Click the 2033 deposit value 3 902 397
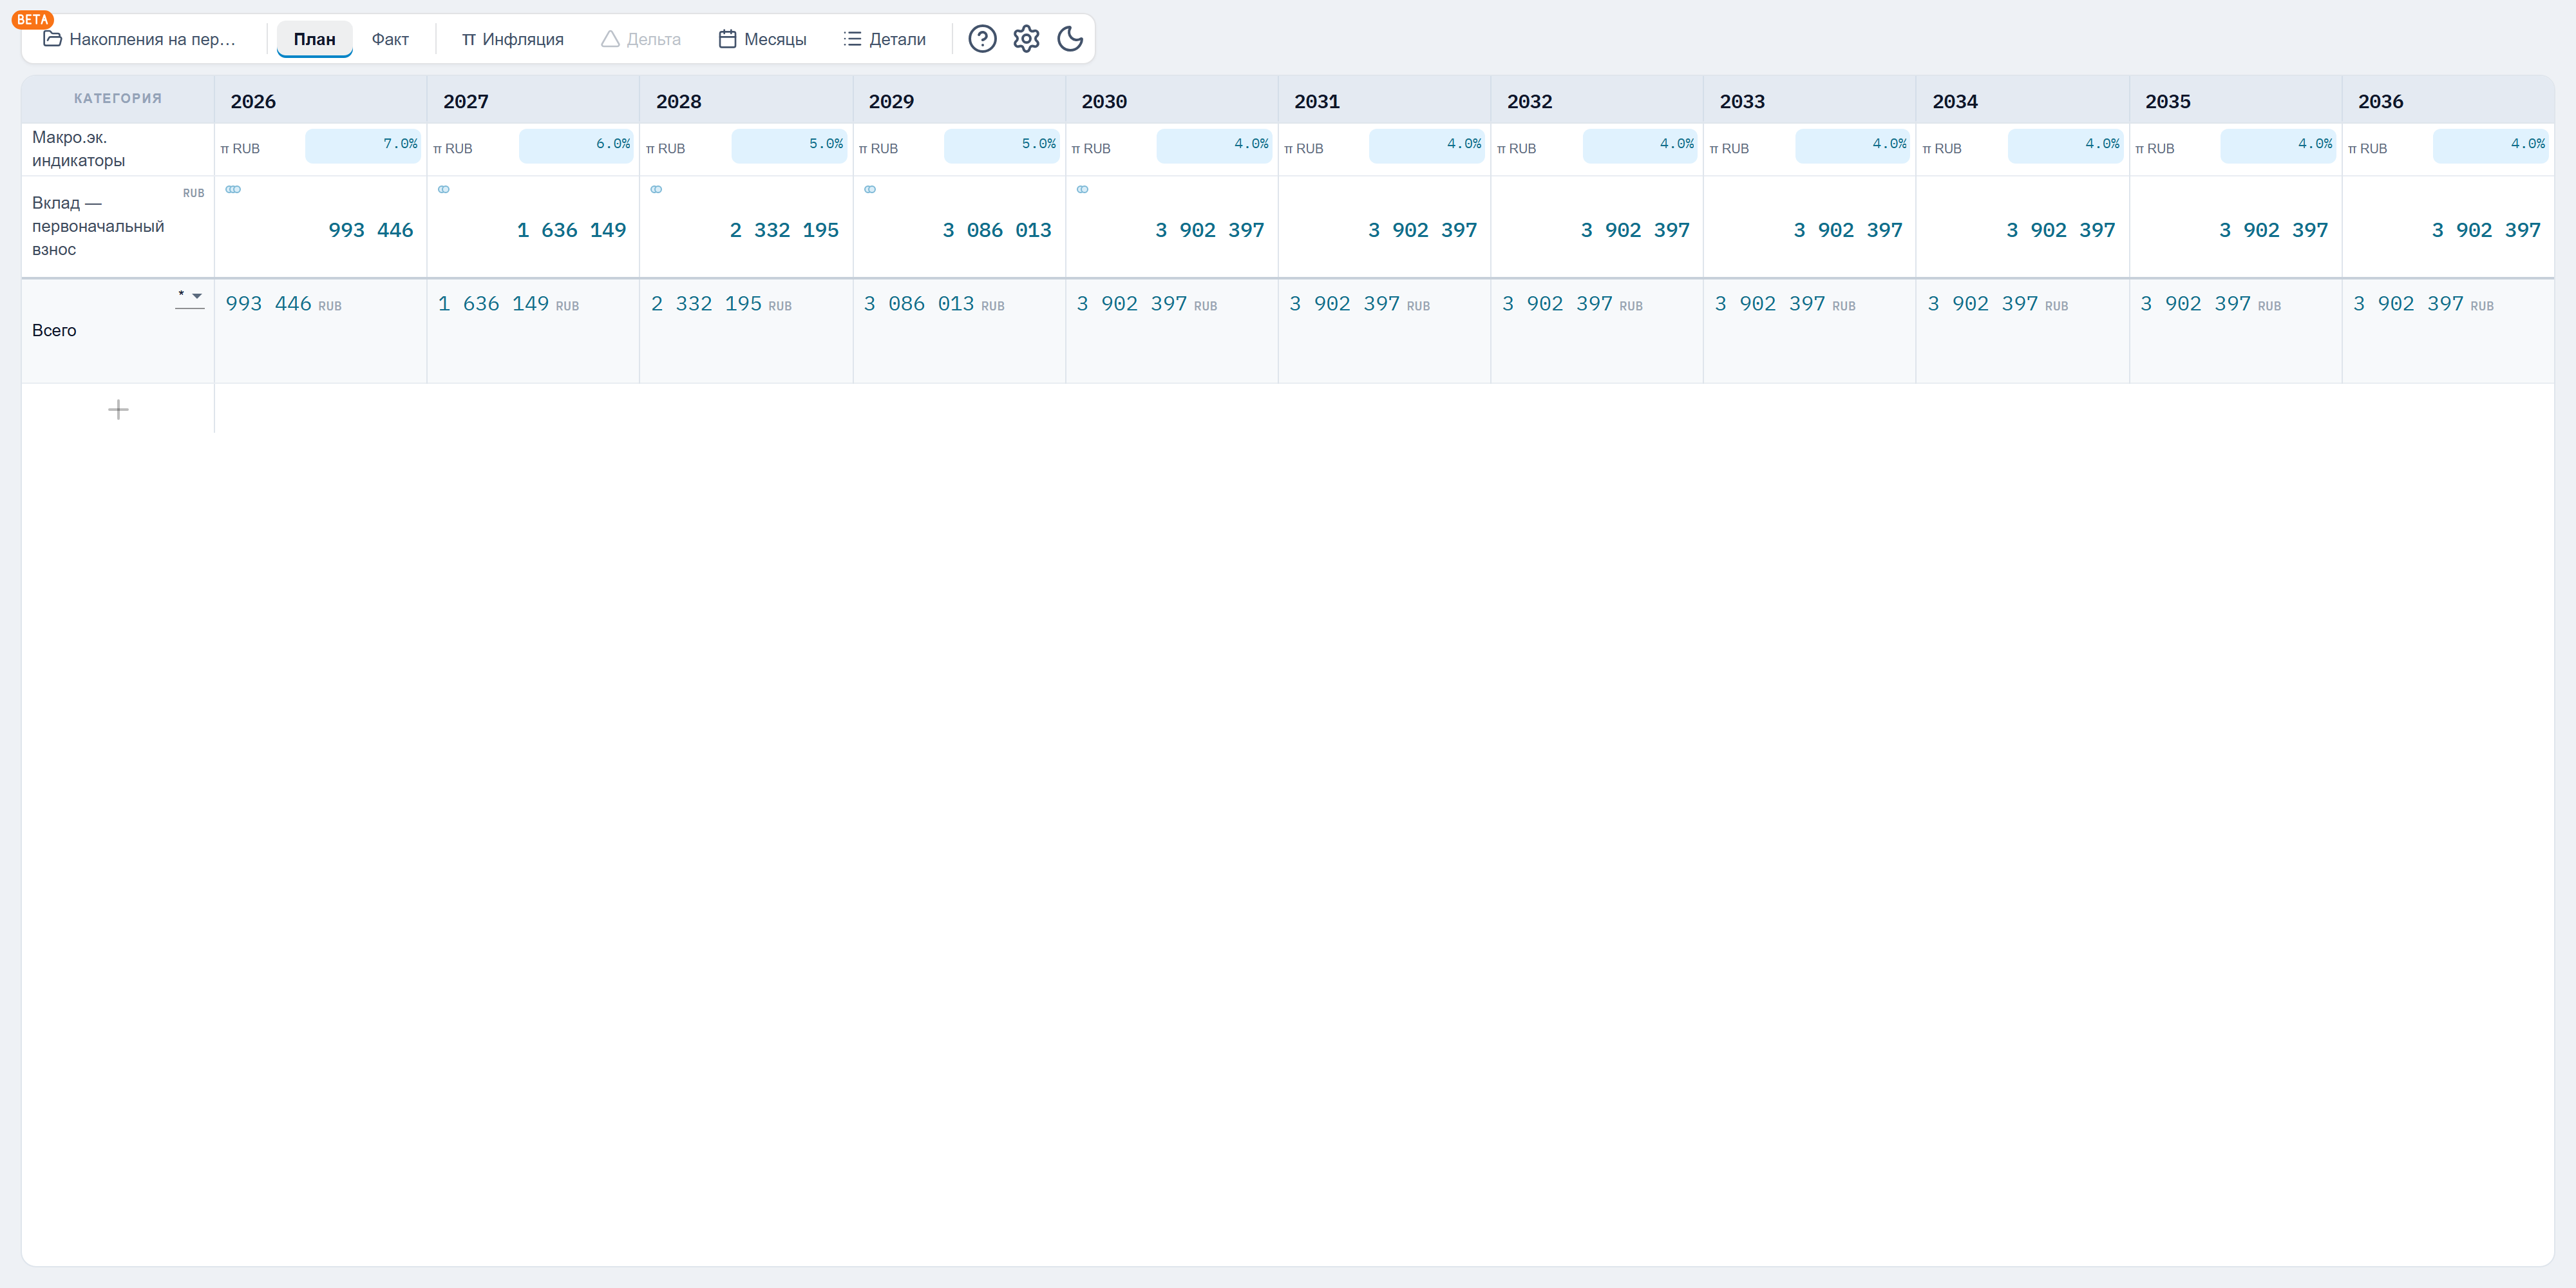The width and height of the screenshot is (2576, 1288). click(1848, 230)
